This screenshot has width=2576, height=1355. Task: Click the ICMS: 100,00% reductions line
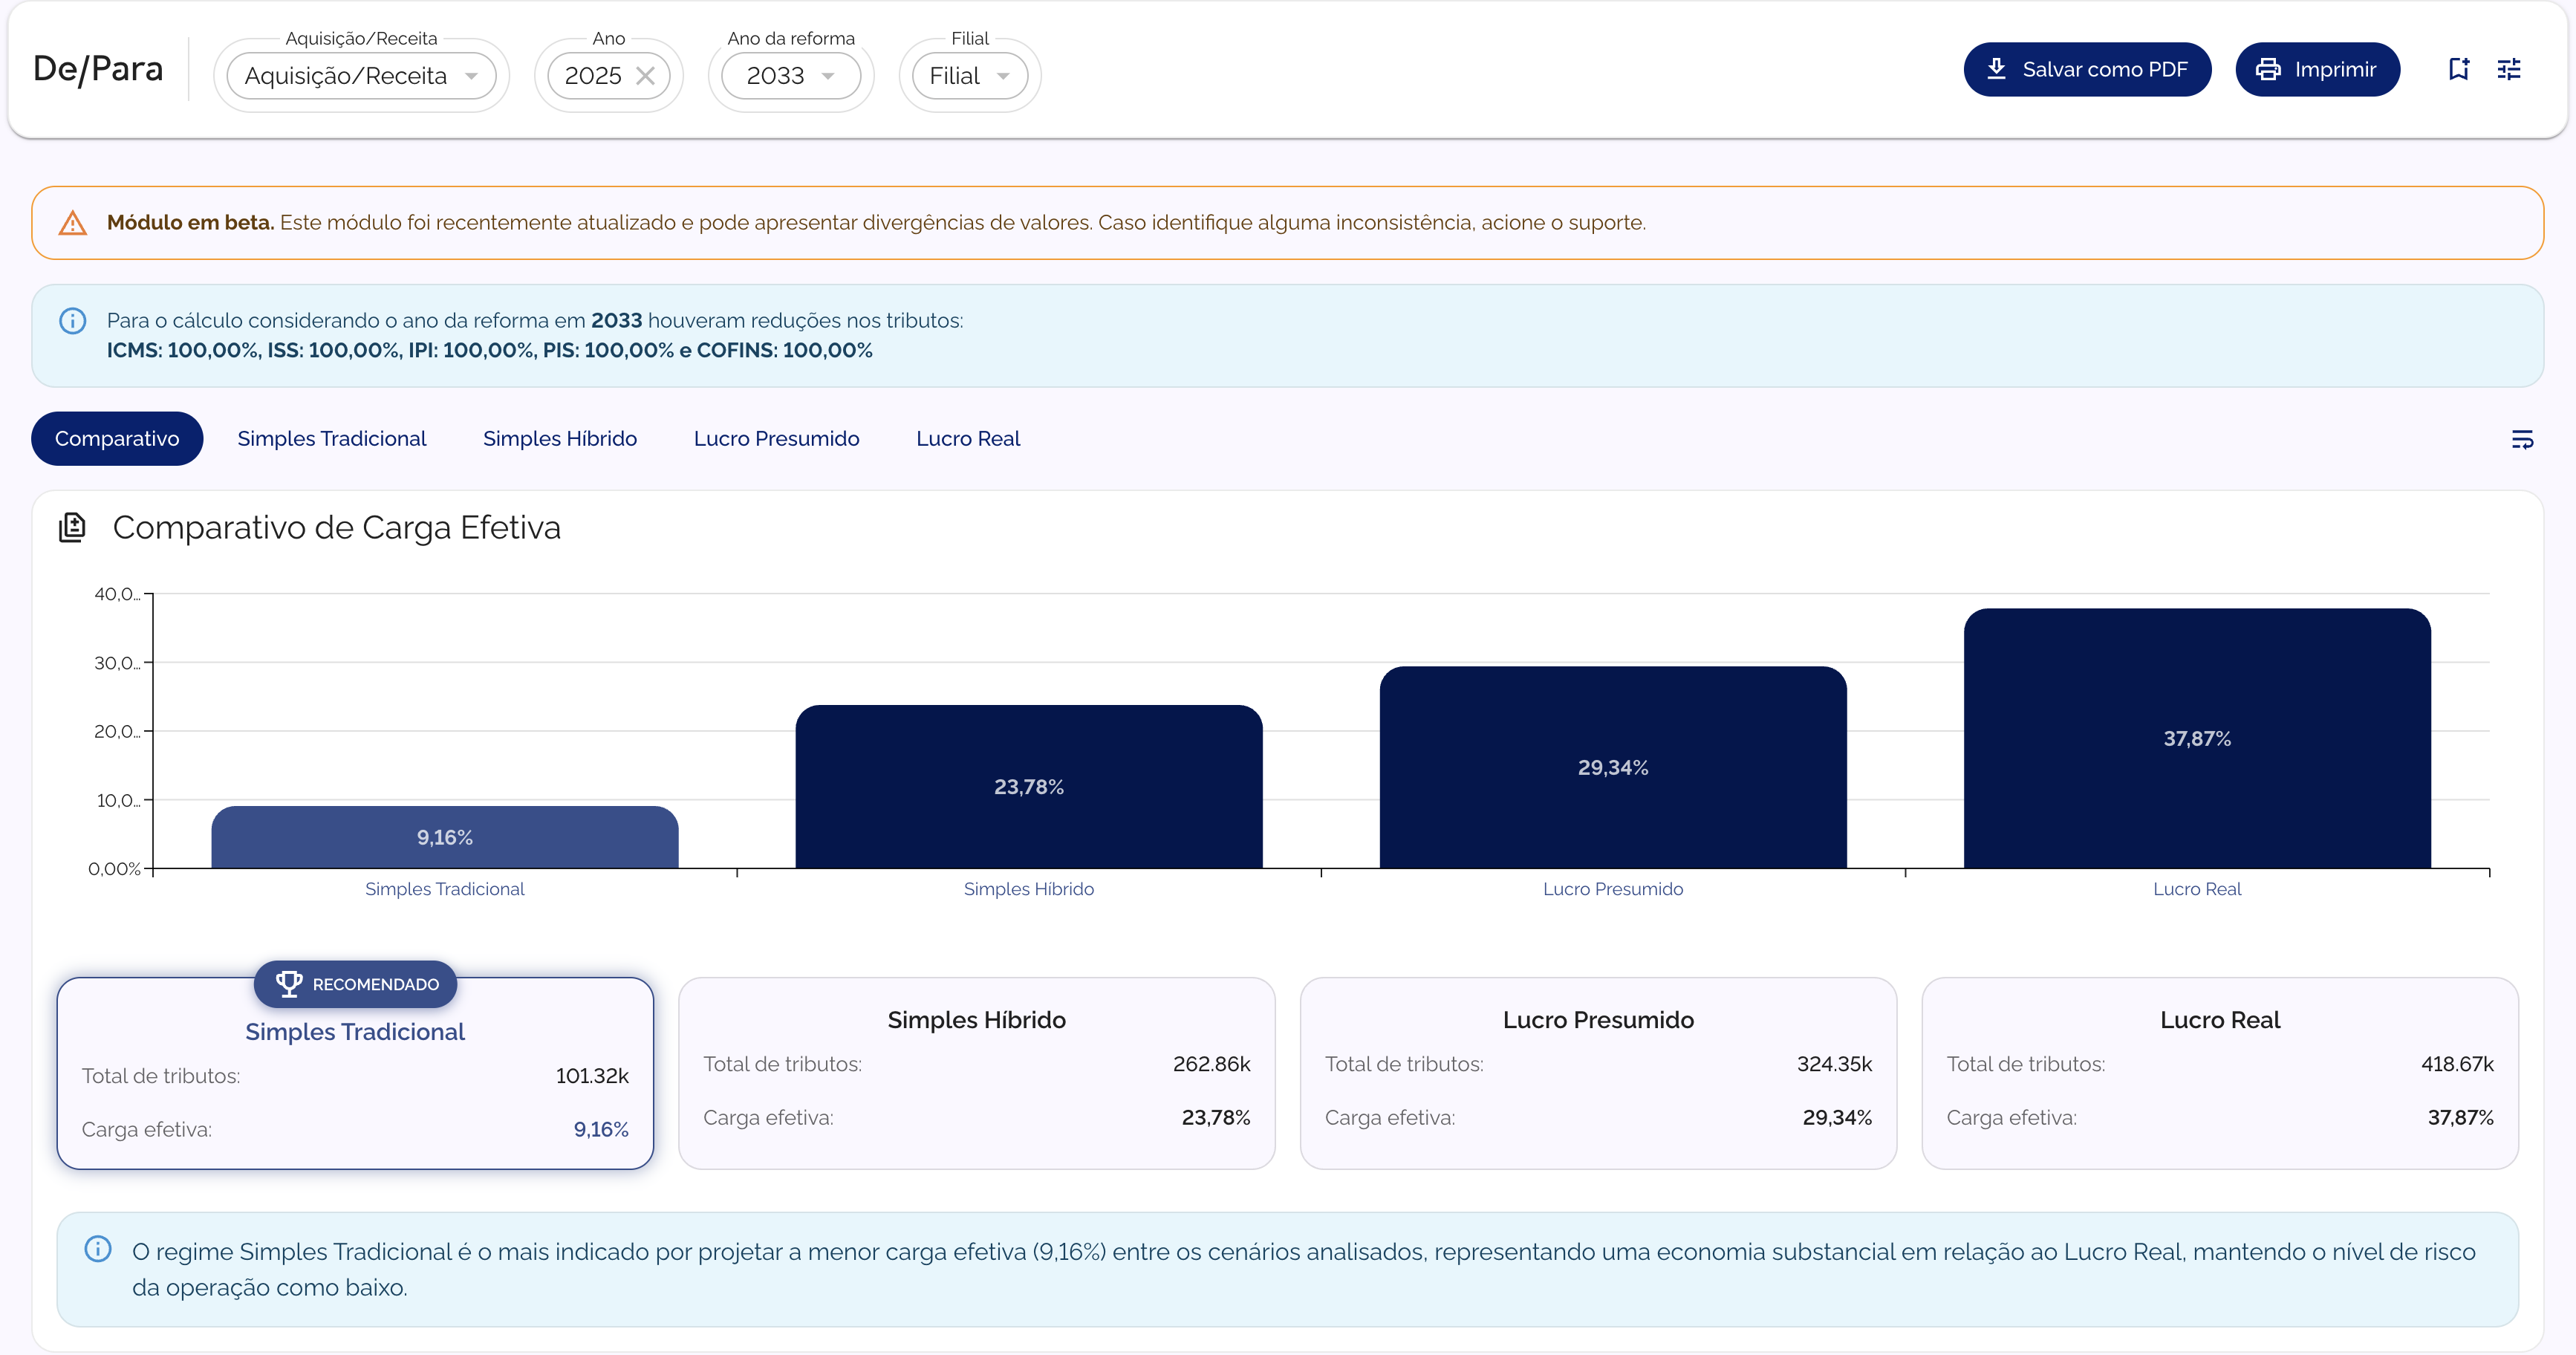point(490,351)
